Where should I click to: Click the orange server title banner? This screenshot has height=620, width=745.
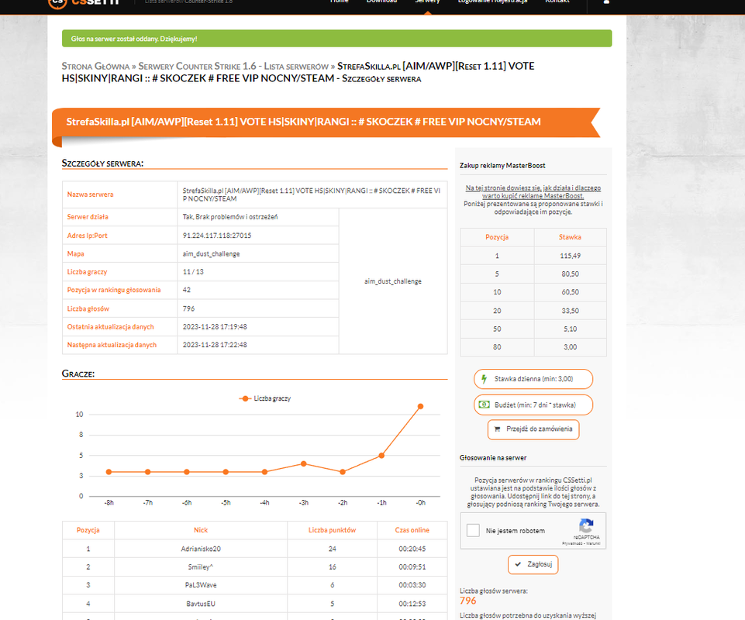click(326, 122)
